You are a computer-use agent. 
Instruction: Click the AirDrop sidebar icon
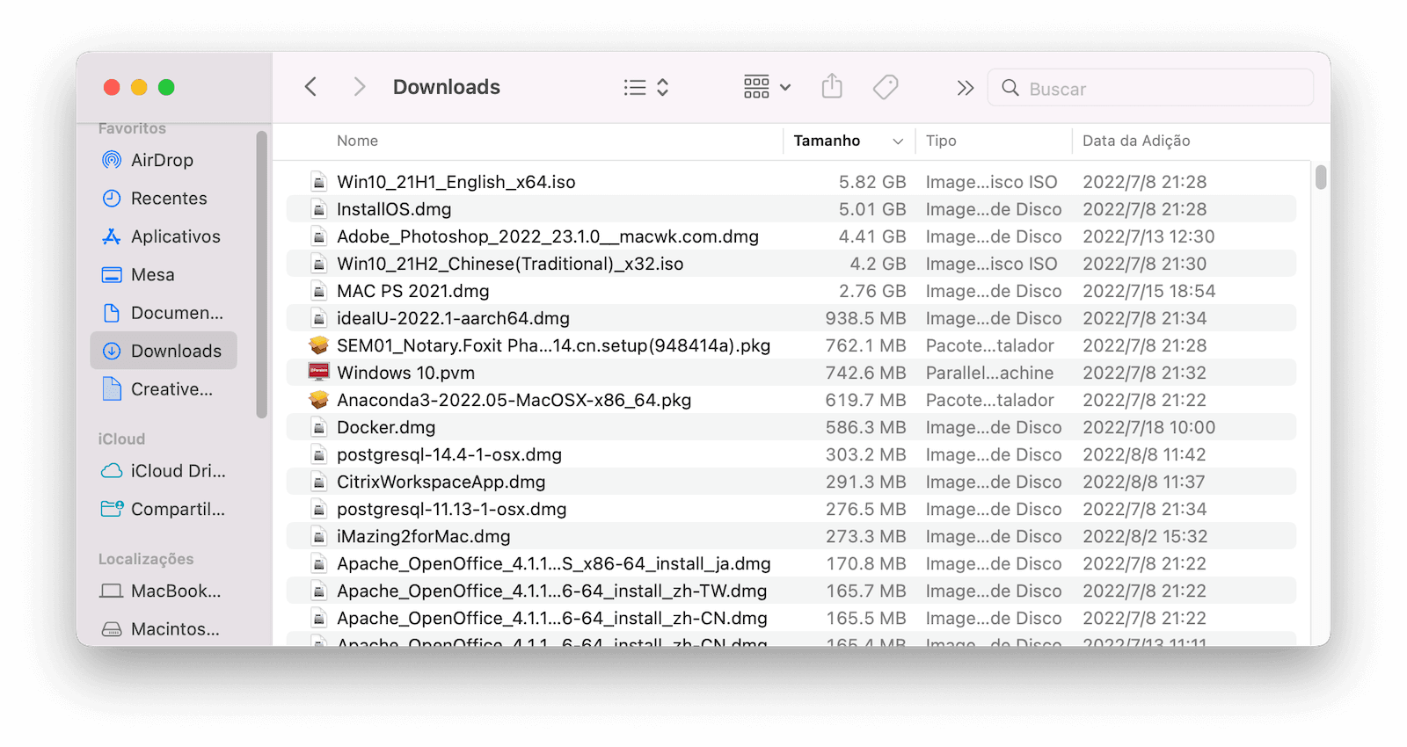tap(112, 160)
